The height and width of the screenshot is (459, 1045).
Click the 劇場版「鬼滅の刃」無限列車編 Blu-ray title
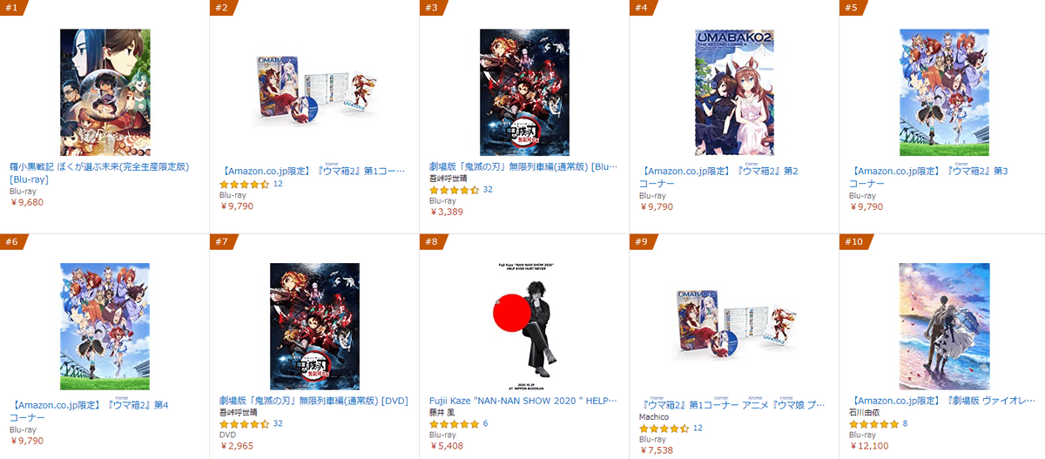tap(523, 166)
